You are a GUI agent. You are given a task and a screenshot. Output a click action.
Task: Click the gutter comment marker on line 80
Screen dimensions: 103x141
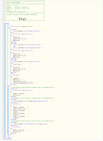[x=4, y=121]
